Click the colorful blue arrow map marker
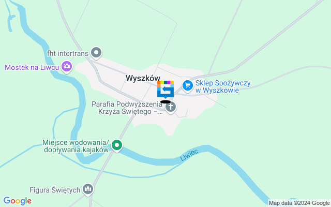This screenshot has width=331, height=207. tap(165, 90)
